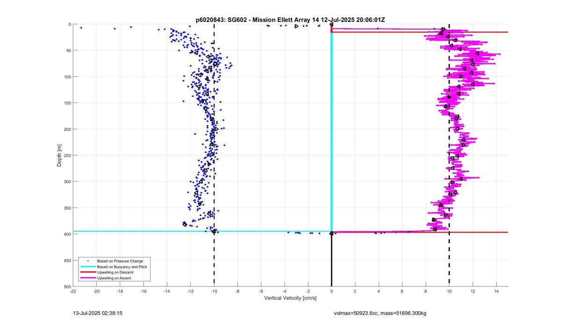
Task: Click legend entry 'Based on Buoyancy and Pitch'
Action: (x=122, y=266)
